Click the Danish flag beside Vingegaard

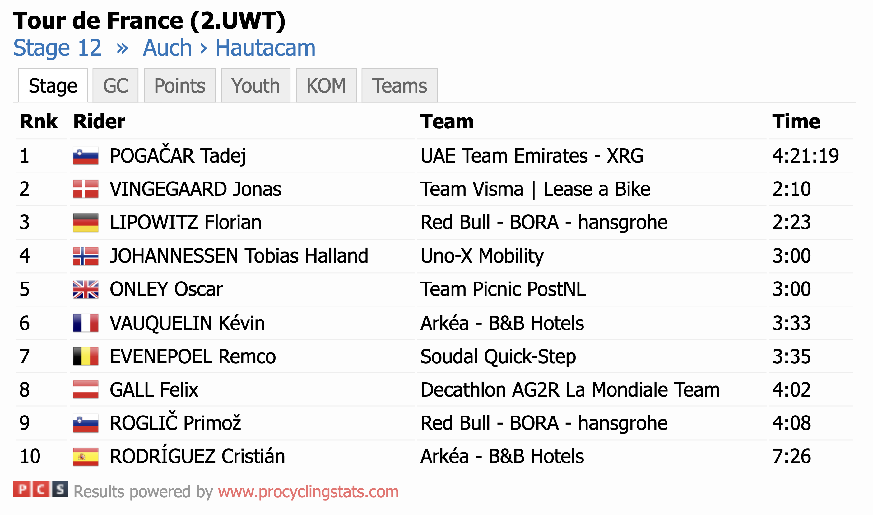(86, 189)
